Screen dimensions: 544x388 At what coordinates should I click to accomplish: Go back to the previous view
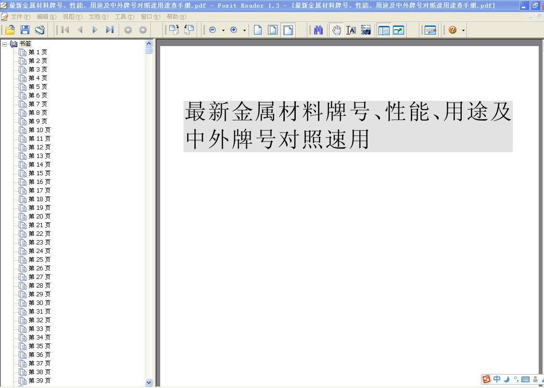128,30
